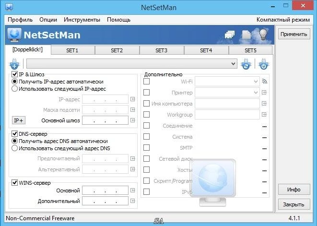Screen dimensions: 317x226
Task: Click the NetSetMan app icon in title bar
Action: point(9,7)
